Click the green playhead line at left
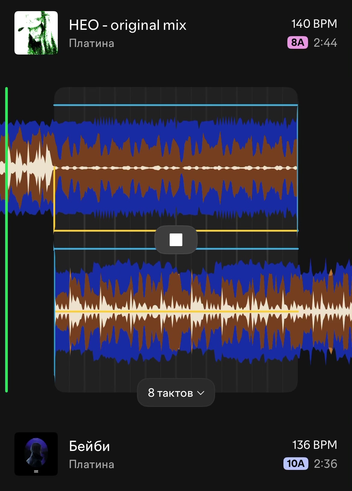This screenshot has width=352, height=491. click(7, 240)
